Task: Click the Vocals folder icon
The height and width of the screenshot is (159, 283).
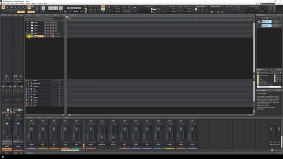Action: pos(32,23)
